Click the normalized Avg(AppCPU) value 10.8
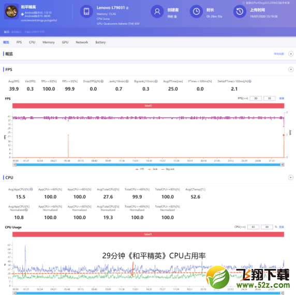The image size is (296, 295). [x=19, y=217]
